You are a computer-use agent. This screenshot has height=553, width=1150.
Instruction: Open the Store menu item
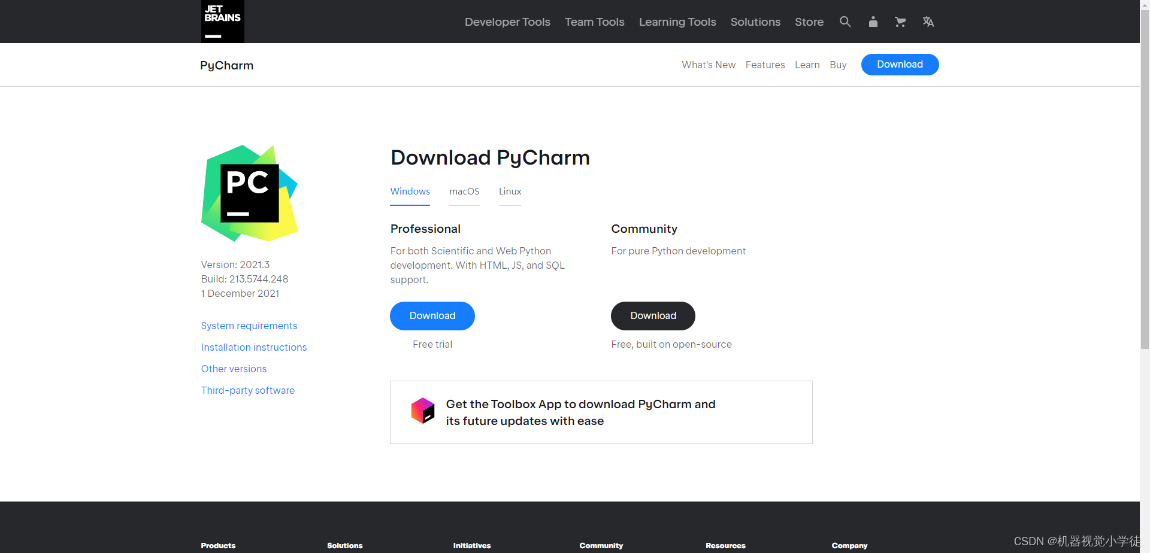(x=809, y=22)
